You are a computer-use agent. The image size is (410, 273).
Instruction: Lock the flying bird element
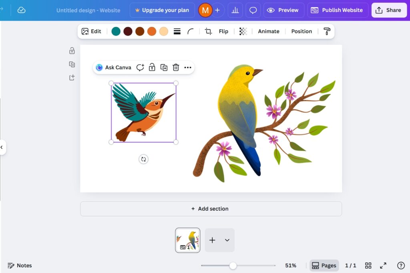[x=152, y=67]
